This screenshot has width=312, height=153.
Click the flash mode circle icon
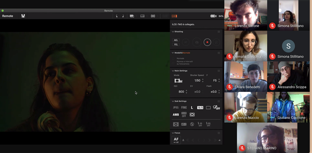(192, 124)
